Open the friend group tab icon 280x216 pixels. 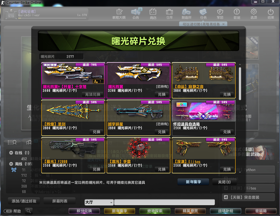tap(29, 142)
